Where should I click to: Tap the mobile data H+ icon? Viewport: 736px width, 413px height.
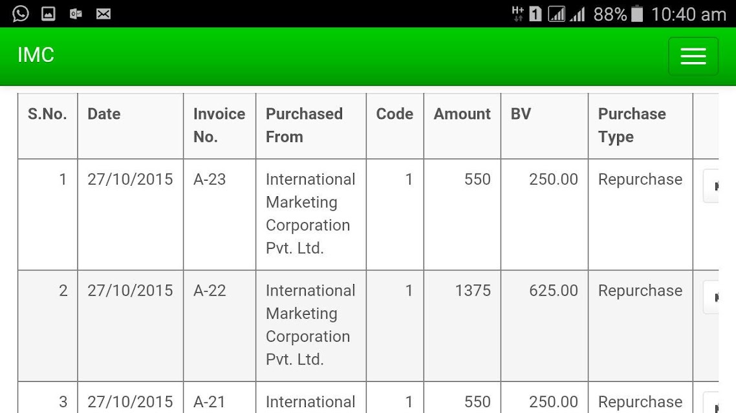pyautogui.click(x=518, y=14)
